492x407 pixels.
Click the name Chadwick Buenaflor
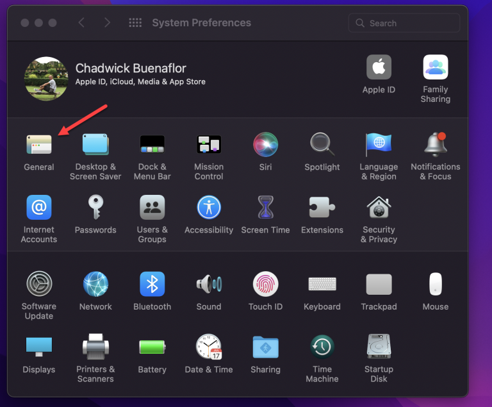131,68
